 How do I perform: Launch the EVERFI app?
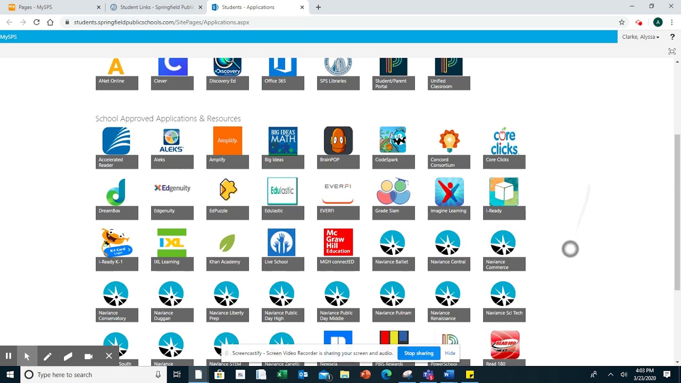pyautogui.click(x=338, y=199)
